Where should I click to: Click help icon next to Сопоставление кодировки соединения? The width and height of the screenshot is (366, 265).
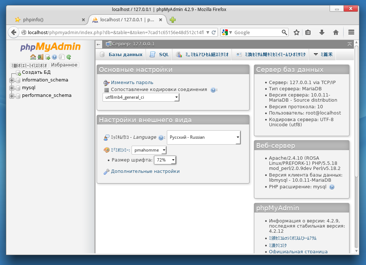(213, 90)
